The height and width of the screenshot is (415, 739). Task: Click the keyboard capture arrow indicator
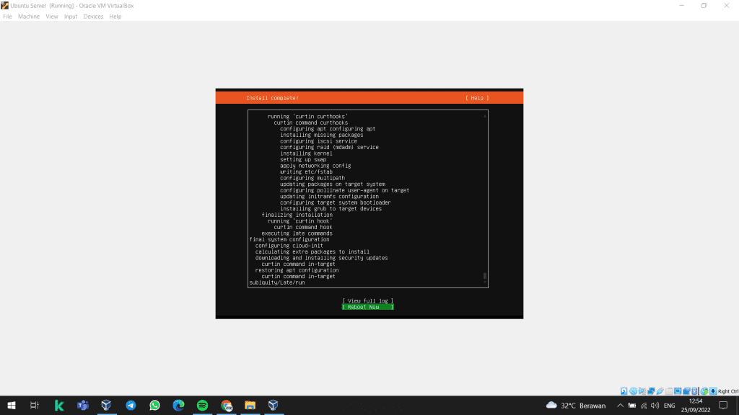tap(713, 391)
